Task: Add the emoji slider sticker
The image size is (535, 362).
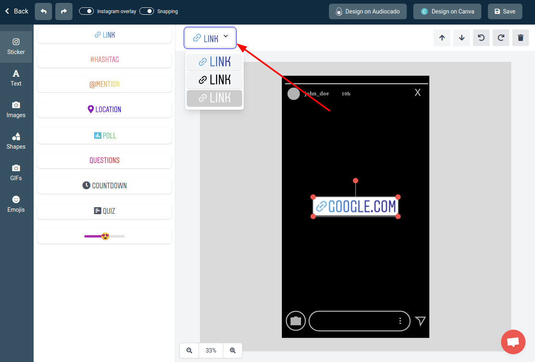Action: point(104,236)
